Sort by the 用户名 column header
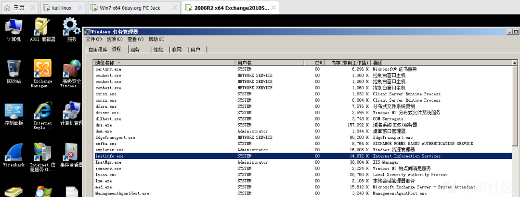 coord(270,63)
